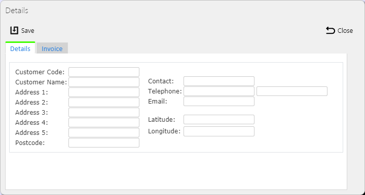Focus the Contact input field
365x195 pixels.
(219, 81)
